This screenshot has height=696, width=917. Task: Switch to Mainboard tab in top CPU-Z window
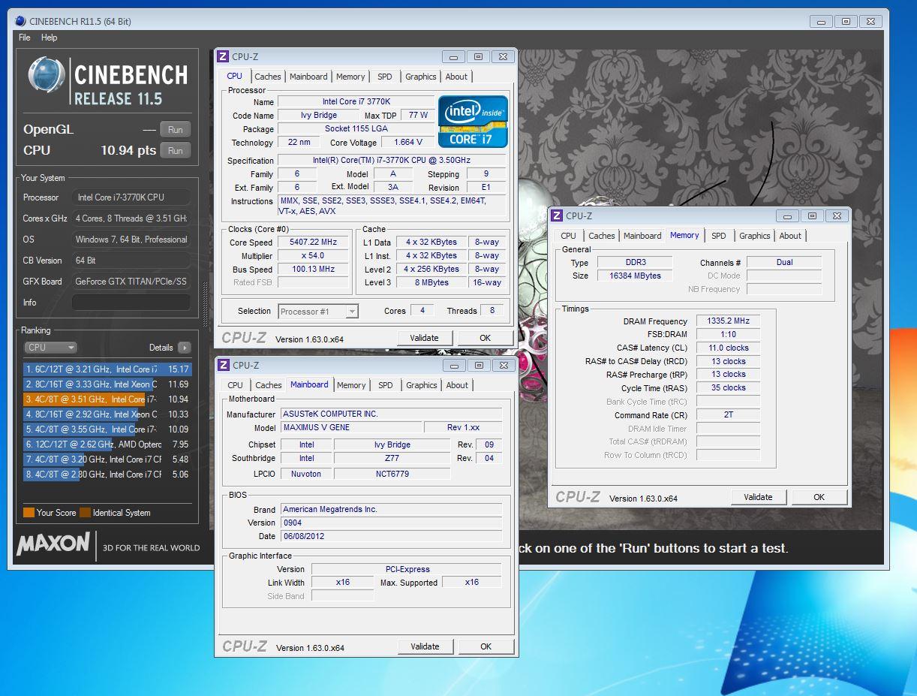click(308, 77)
